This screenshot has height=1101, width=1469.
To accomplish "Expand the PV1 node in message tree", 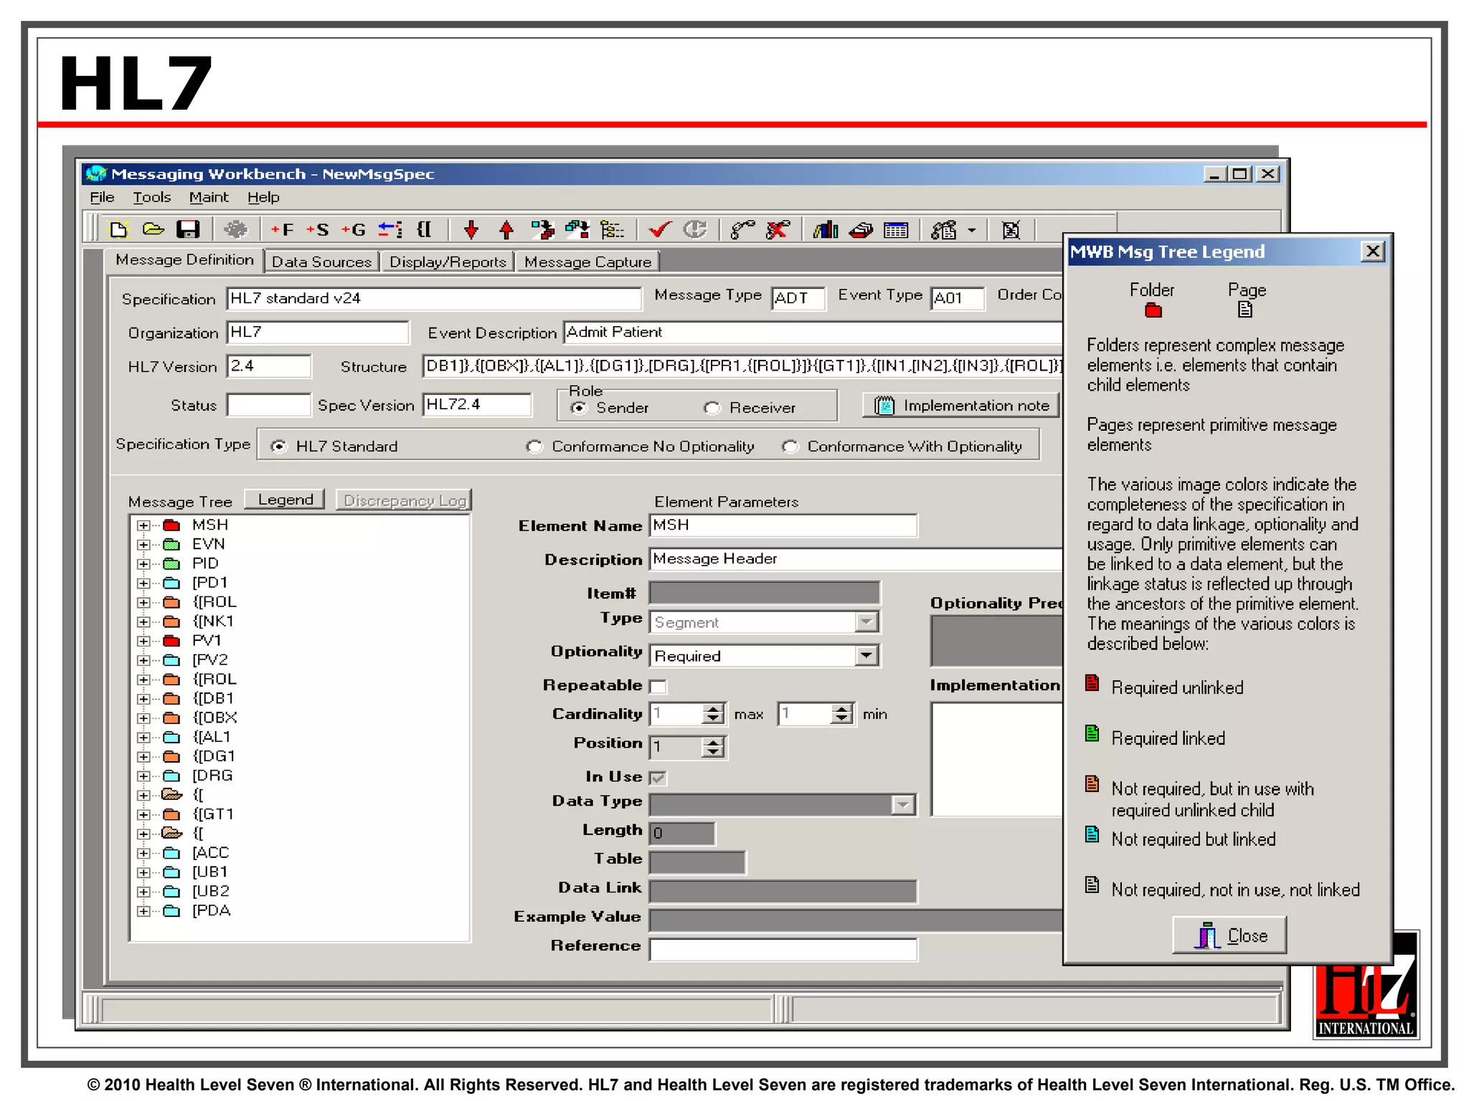I will tap(144, 641).
